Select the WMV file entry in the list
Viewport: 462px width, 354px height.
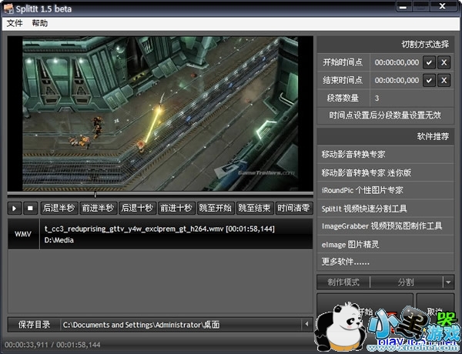(160, 234)
